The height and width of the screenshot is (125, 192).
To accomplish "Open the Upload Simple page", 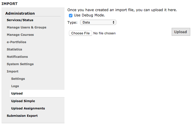I will point(23,101).
